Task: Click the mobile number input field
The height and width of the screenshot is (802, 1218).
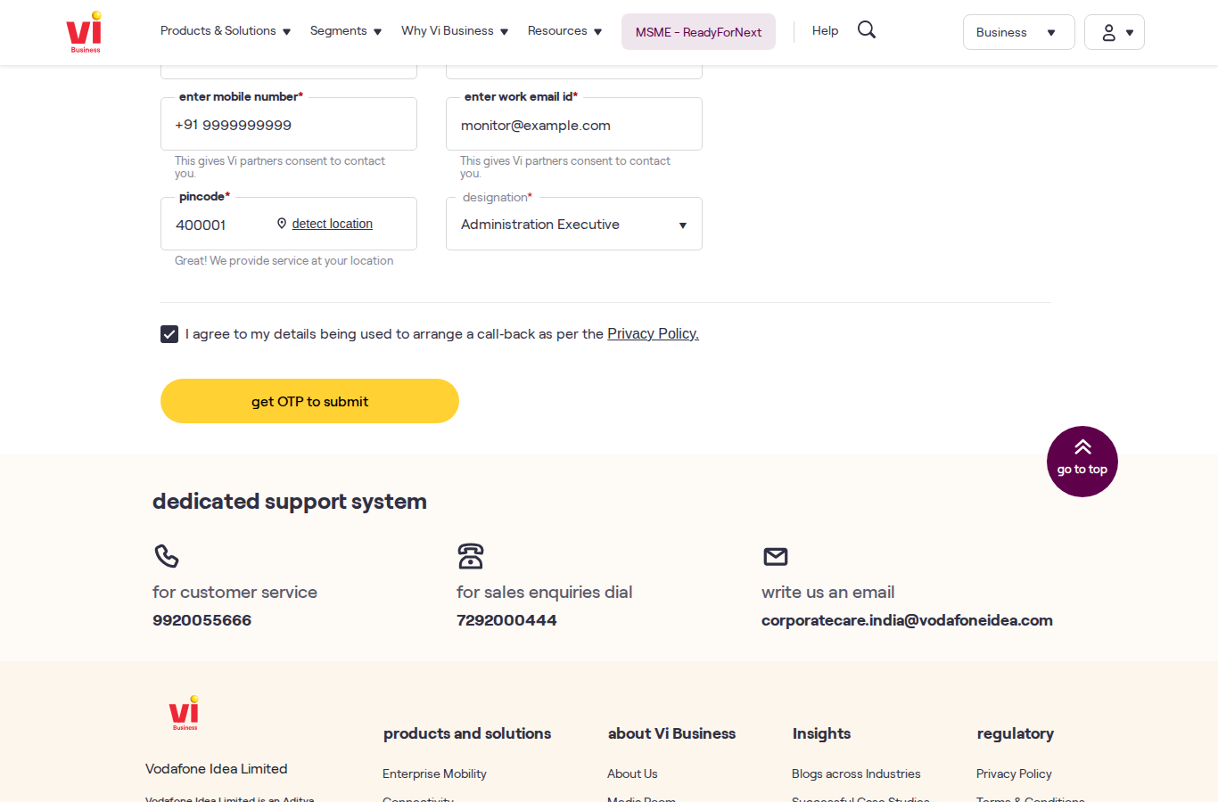Action: (289, 124)
